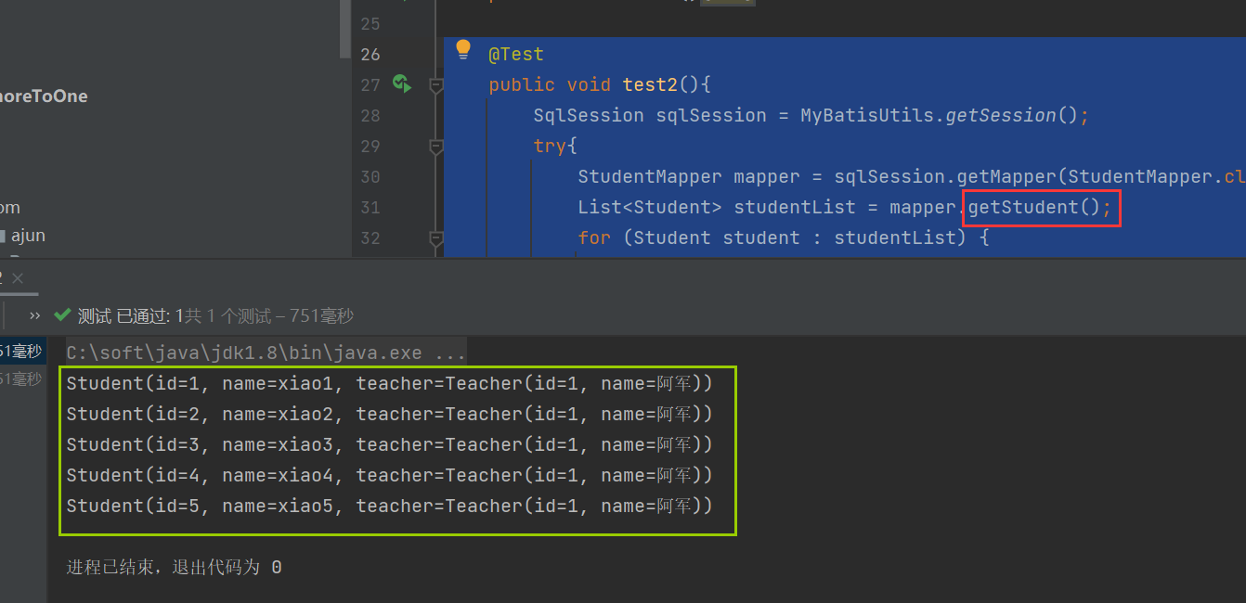The image size is (1246, 603).
Task: Click the java.exe command line text
Action: coord(266,353)
